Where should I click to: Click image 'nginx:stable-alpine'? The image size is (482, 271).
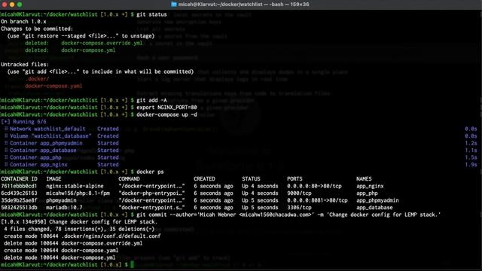point(75,186)
